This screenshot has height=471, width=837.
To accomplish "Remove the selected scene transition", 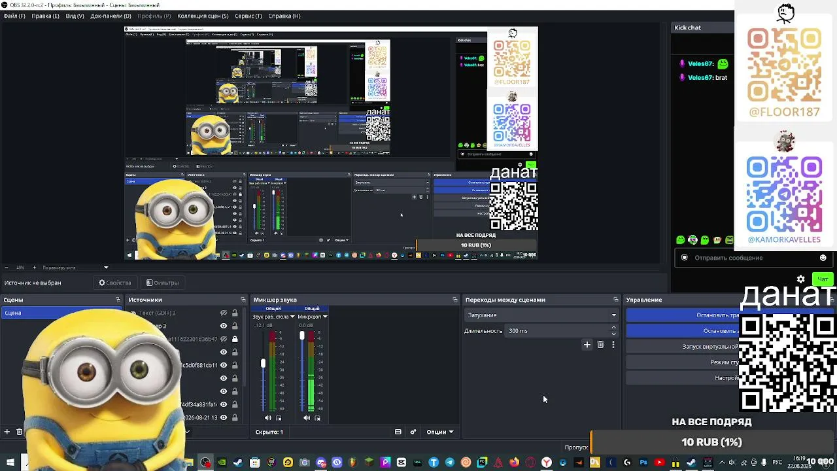I will 600,345.
